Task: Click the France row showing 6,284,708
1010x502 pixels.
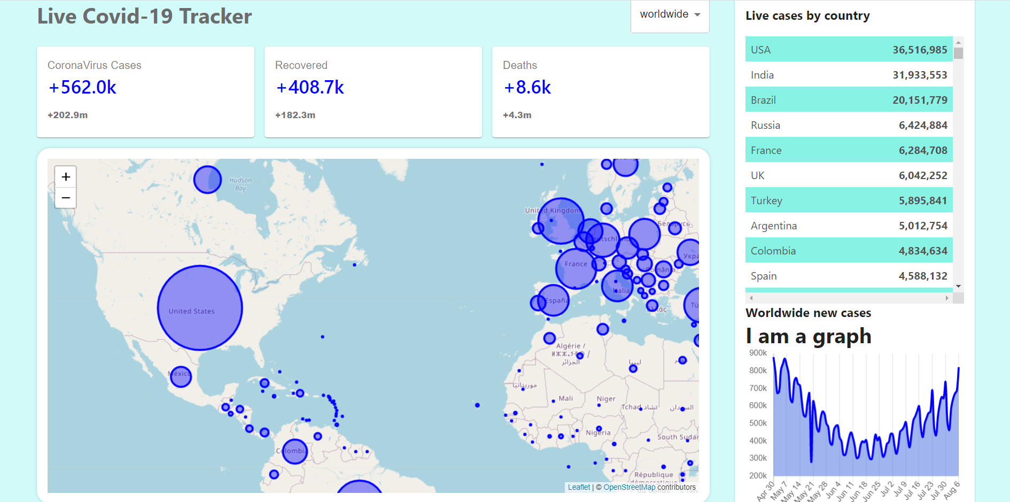Action: (849, 150)
